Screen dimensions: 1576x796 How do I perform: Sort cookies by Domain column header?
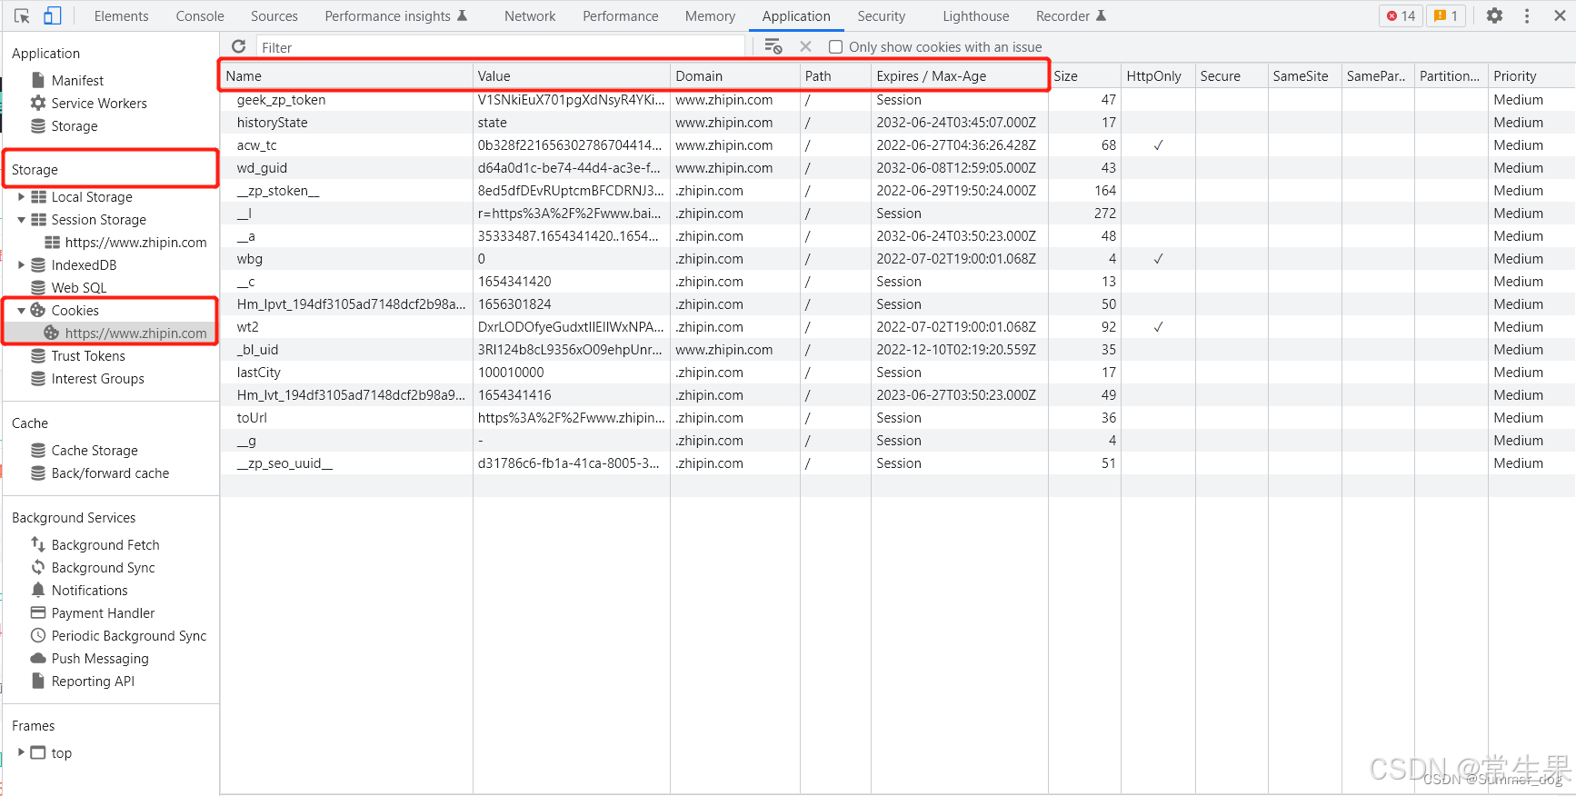tap(734, 76)
